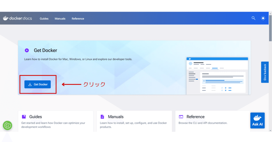Click the vertical page scrollbar thumb
Image resolution: width=272 pixels, height=142 pixels.
(270, 28)
